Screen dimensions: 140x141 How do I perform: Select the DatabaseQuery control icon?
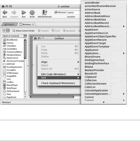coord(4,55)
